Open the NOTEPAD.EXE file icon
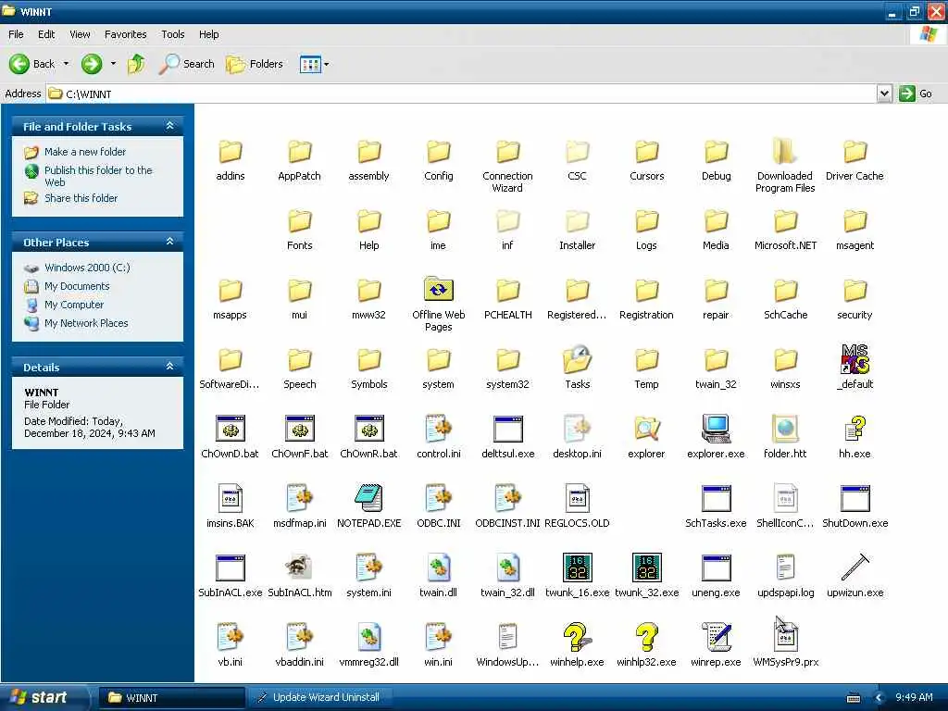The image size is (948, 711). 368,498
